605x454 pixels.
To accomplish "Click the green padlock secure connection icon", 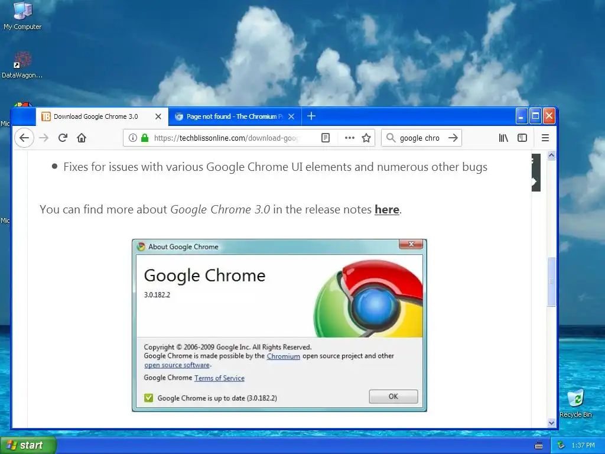I will point(145,138).
